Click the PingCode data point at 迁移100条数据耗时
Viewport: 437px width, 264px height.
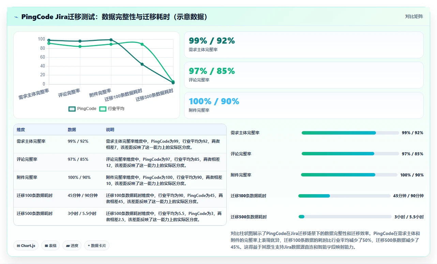click(x=142, y=64)
